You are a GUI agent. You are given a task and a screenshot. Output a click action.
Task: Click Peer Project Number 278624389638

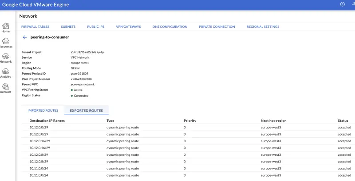coord(81,79)
